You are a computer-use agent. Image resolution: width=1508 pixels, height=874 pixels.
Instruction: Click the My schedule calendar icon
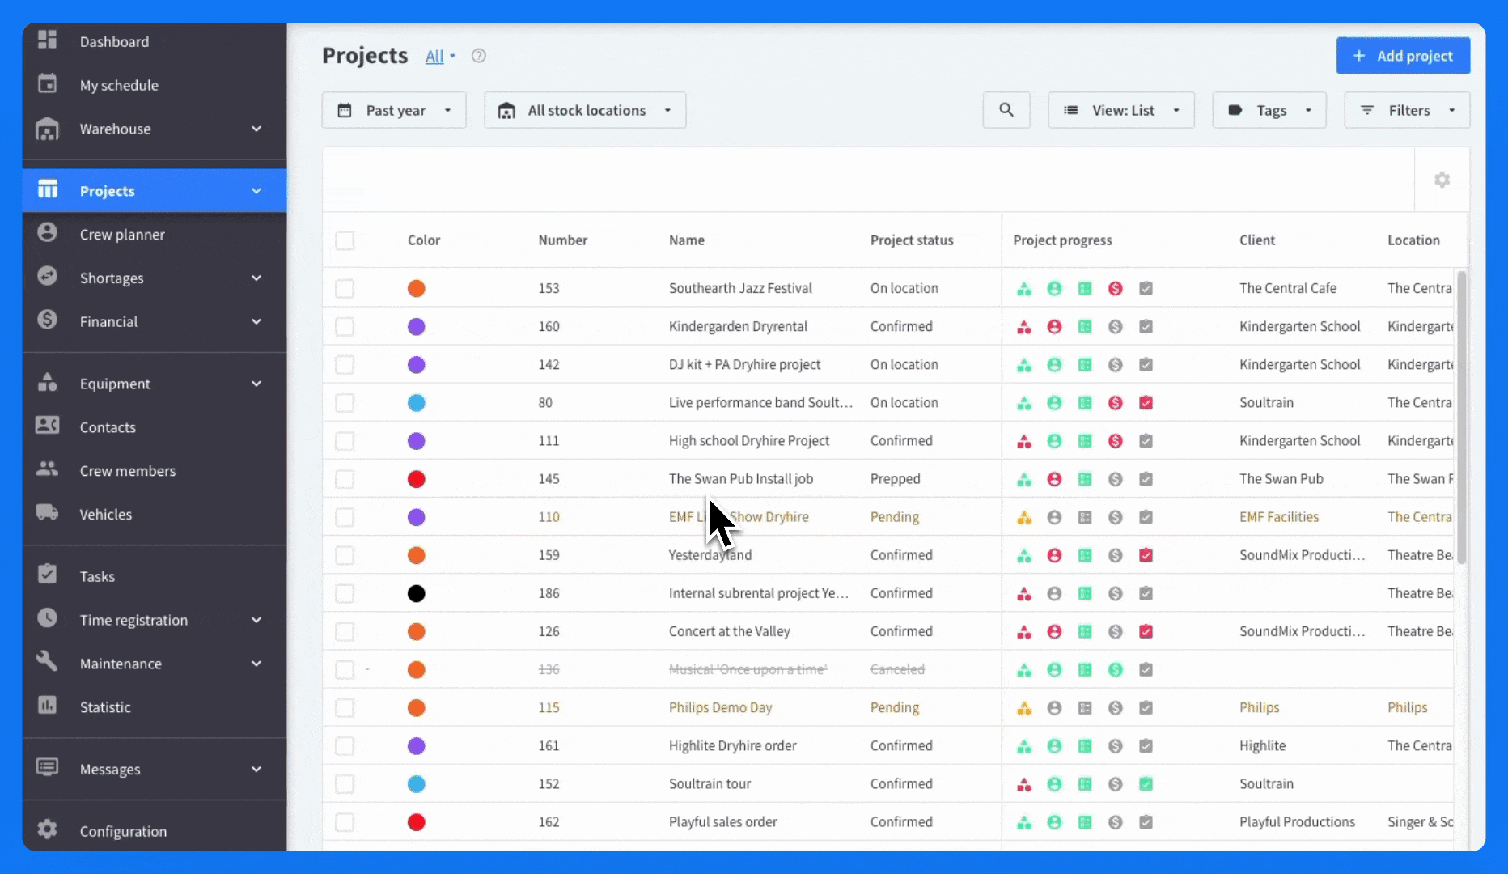[48, 83]
